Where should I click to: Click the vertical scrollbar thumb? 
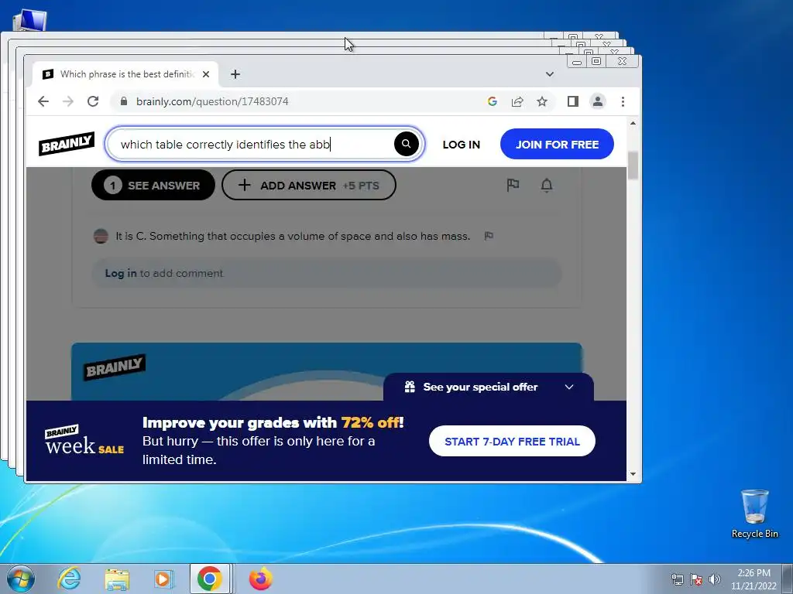pos(633,165)
